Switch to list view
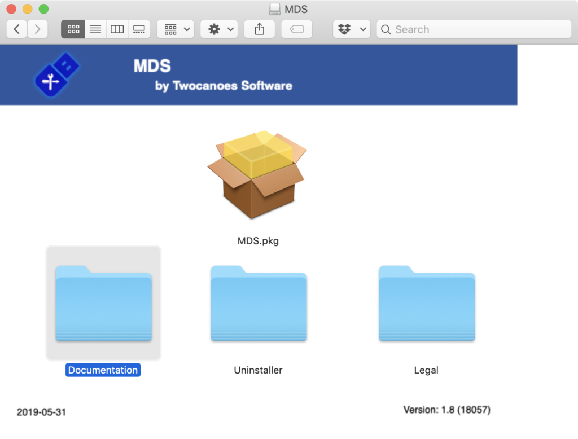 tap(95, 29)
